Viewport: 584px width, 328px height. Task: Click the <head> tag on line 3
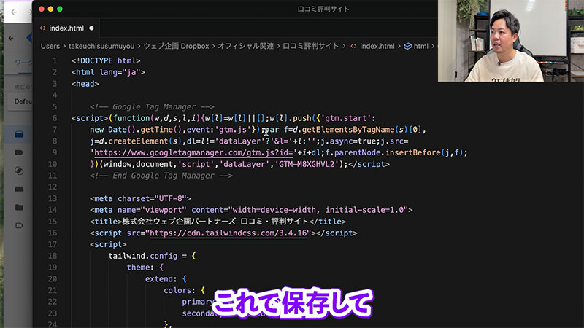tap(85, 84)
